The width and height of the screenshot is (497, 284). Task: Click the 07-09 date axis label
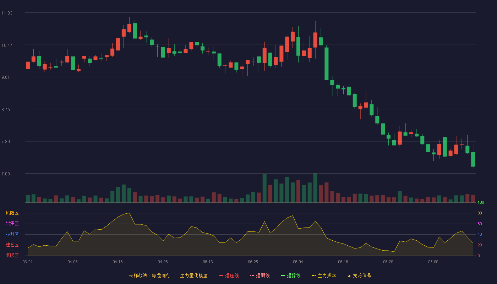[433, 262]
